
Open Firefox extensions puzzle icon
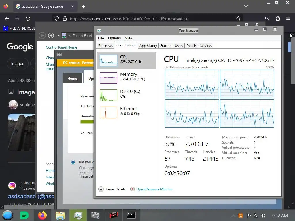pyautogui.click(x=278, y=18)
